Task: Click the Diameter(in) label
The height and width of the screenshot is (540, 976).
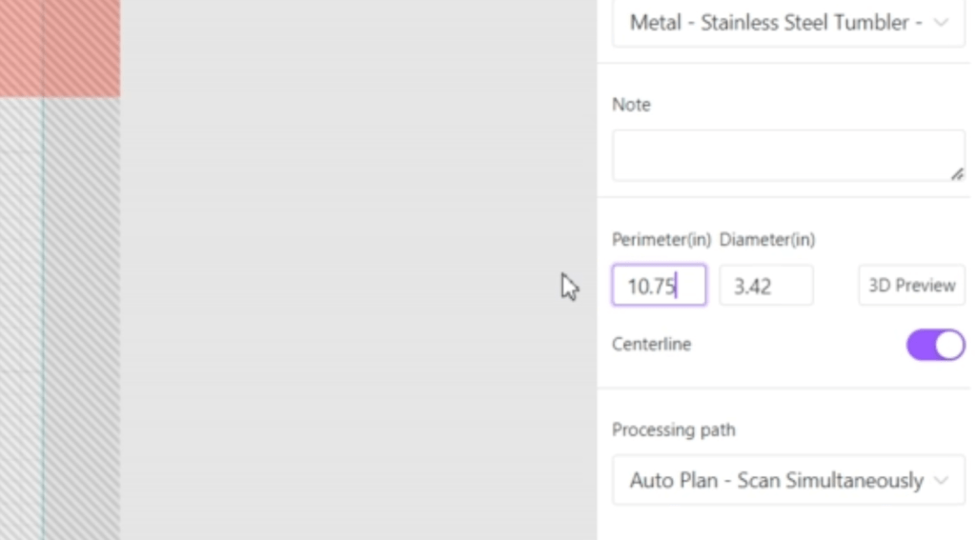Action: pyautogui.click(x=767, y=240)
